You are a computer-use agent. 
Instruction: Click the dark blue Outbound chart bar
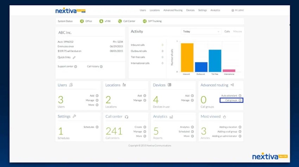click(x=201, y=67)
